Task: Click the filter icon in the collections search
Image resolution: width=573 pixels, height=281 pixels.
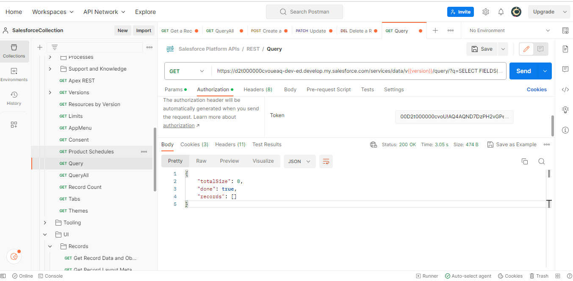Action: click(55, 47)
